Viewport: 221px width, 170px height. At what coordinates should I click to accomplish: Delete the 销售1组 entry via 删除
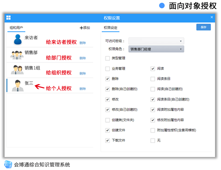tap(83, 73)
